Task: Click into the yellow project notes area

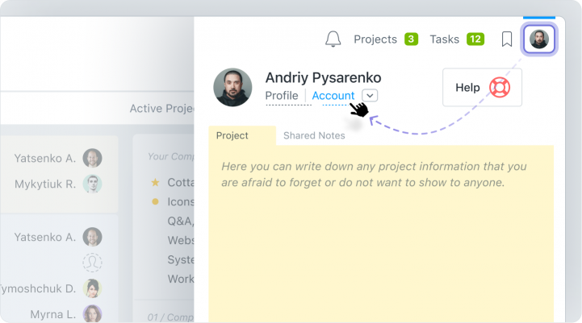Action: click(x=381, y=242)
